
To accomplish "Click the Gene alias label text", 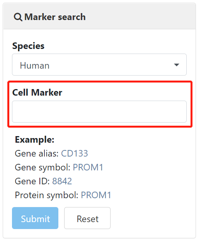I will click(37, 153).
